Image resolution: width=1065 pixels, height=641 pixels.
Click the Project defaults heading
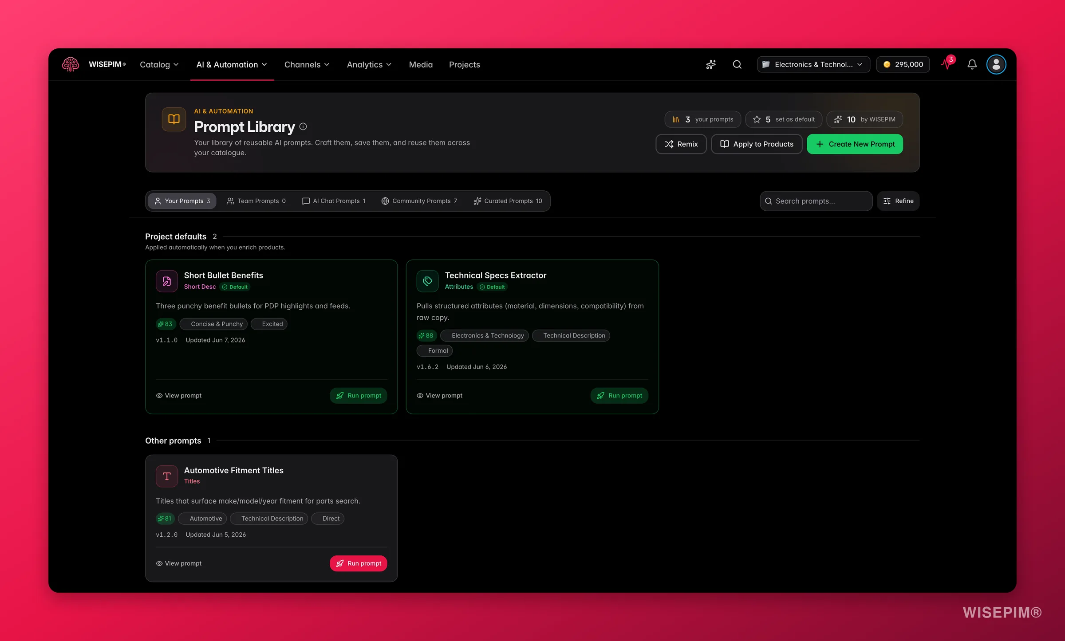point(176,236)
